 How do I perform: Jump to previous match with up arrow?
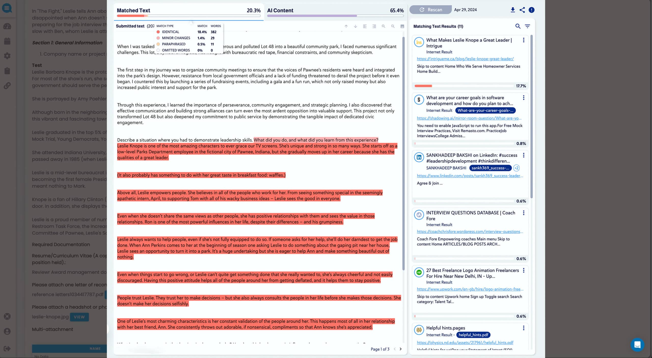[x=346, y=26]
